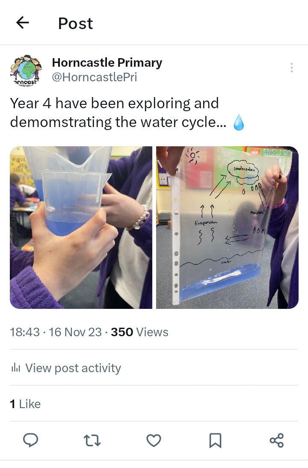Show who liked: 1 Like
Viewport: 308px width, 468px height.
[25, 404]
